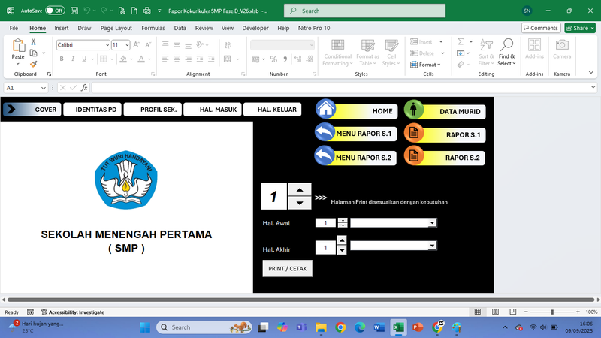Image resolution: width=601 pixels, height=338 pixels.
Task: Open Find & Select magnifier icon
Action: click(x=507, y=46)
